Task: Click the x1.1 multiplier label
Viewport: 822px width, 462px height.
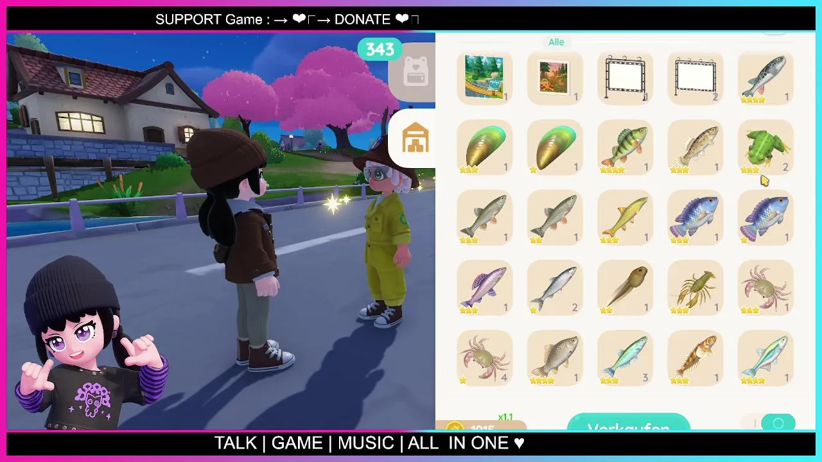Action: (505, 417)
